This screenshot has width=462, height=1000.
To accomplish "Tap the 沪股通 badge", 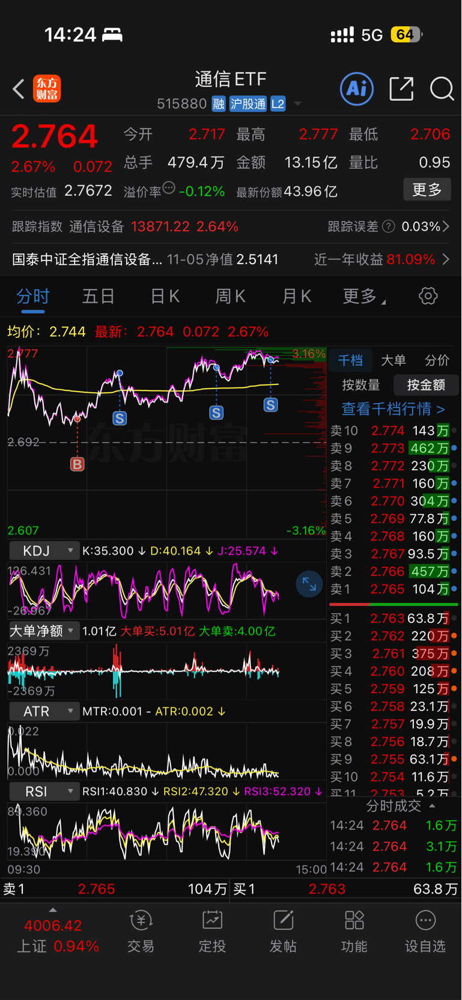I will (x=248, y=104).
